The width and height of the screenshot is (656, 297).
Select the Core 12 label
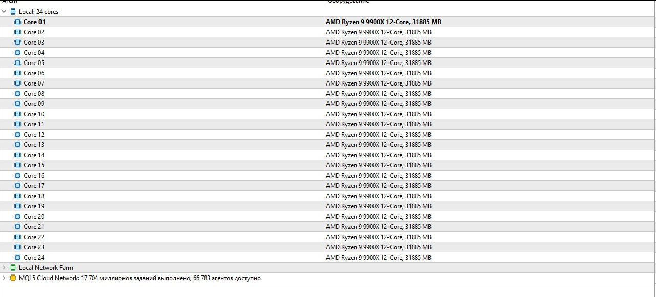point(34,134)
